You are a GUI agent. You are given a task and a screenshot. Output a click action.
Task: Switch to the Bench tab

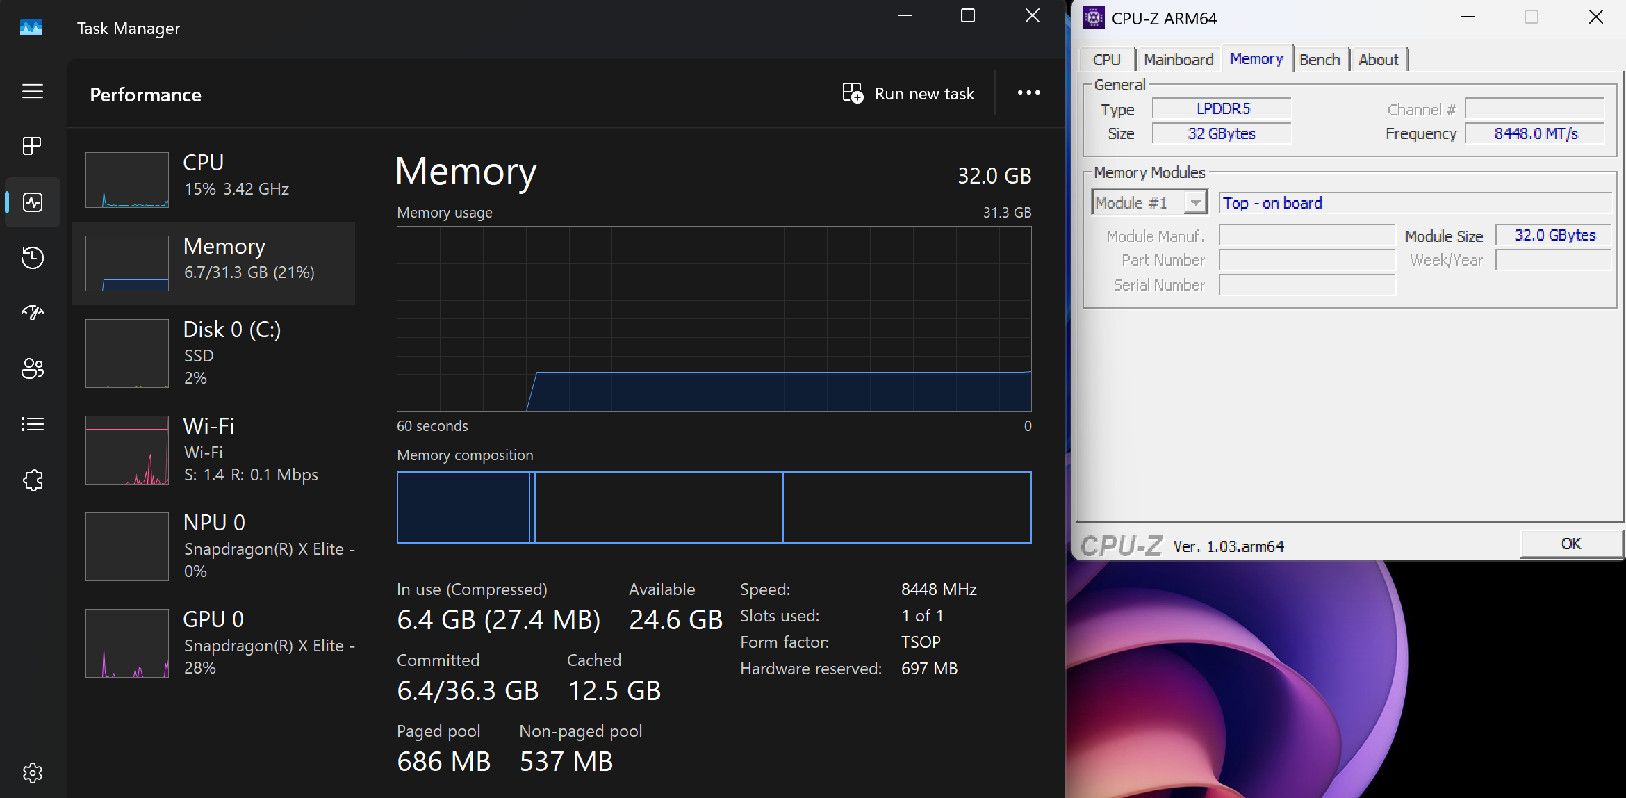[x=1319, y=60]
